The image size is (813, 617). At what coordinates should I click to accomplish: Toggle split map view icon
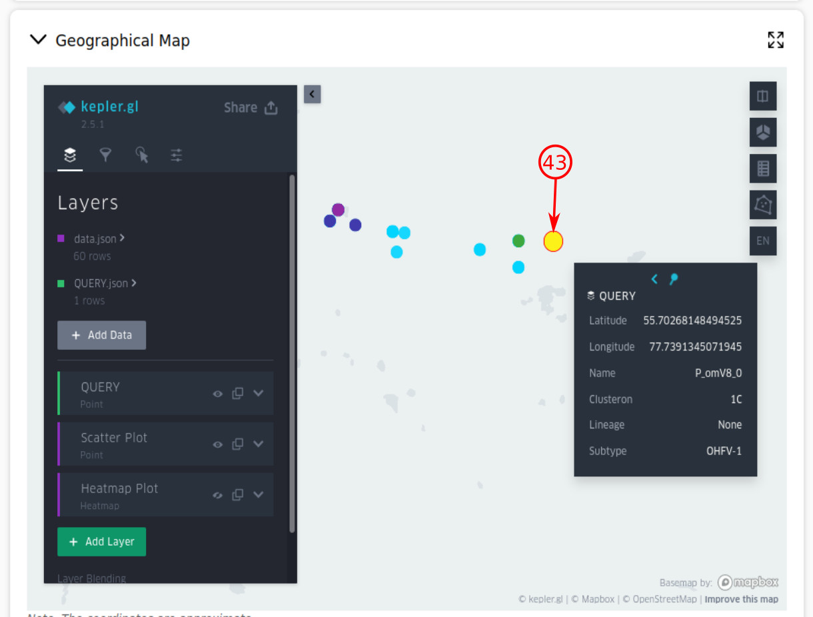[762, 96]
